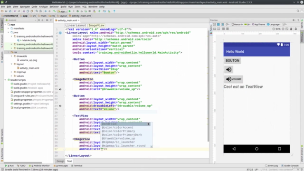Toggle the Project tool window side button
Image resolution: width=304 pixels, height=171 pixels.
[2, 25]
